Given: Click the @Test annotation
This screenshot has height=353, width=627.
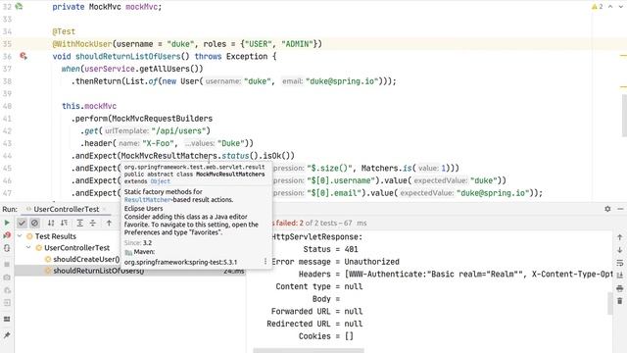Looking at the screenshot, I should coord(64,31).
